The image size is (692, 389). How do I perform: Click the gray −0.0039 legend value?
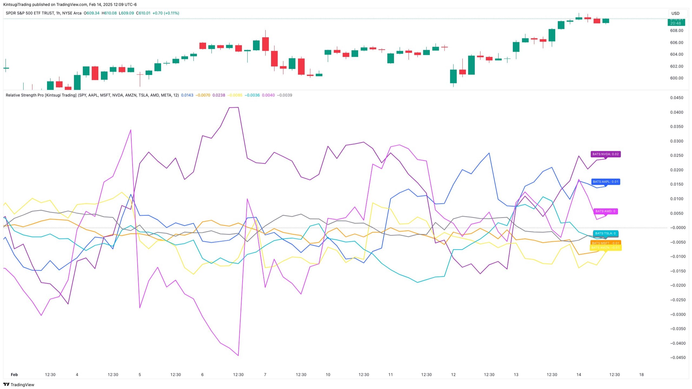(285, 95)
